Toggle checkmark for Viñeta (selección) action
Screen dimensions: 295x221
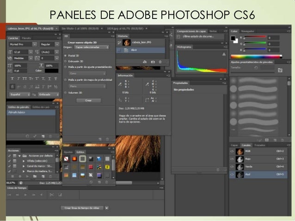pos(9,161)
